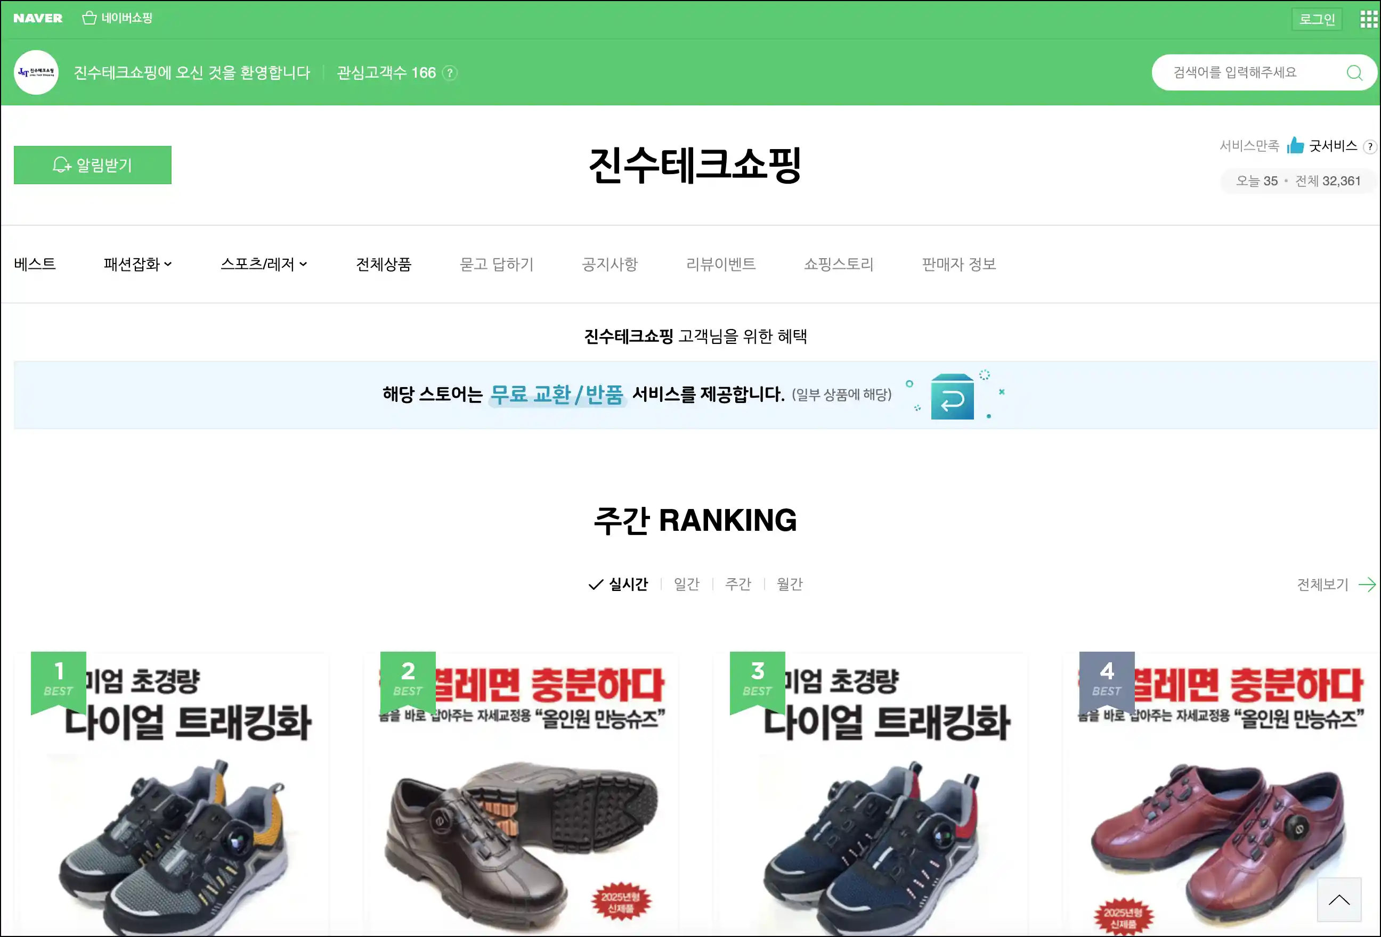Viewport: 1381px width, 937px height.
Task: Click 진수테크쇼핑에 오신 것을 환영합니다 text
Action: (192, 72)
